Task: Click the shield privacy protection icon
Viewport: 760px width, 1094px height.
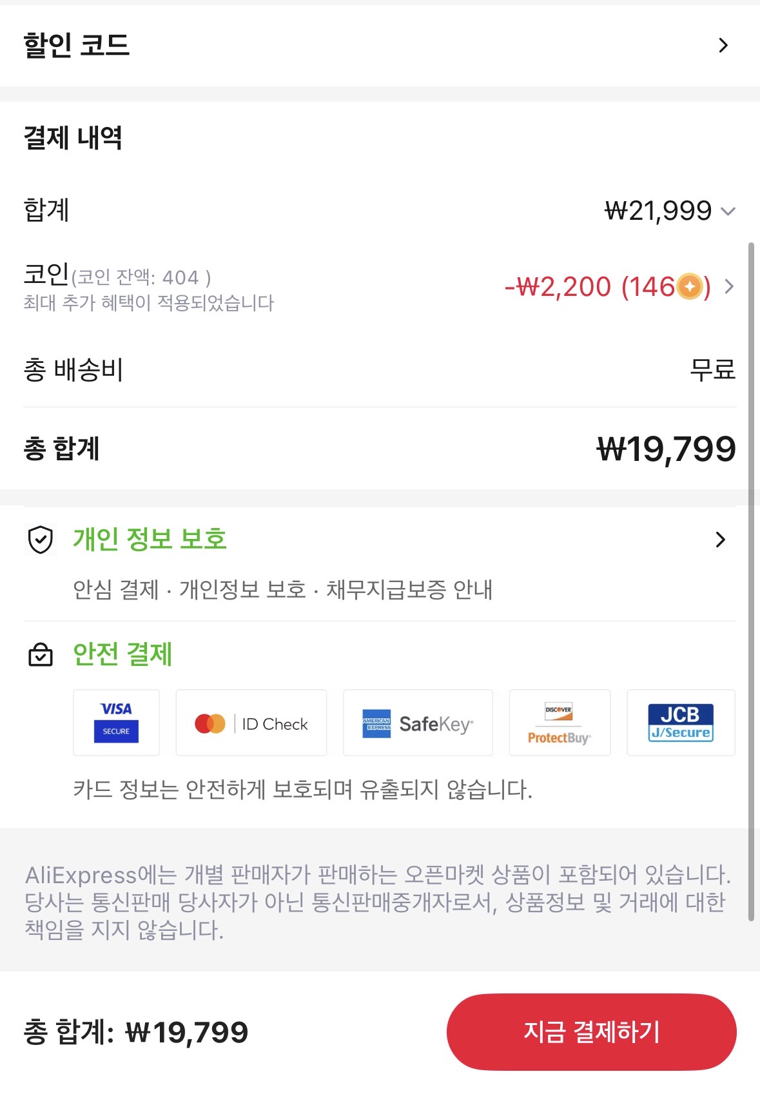Action: coord(41,540)
